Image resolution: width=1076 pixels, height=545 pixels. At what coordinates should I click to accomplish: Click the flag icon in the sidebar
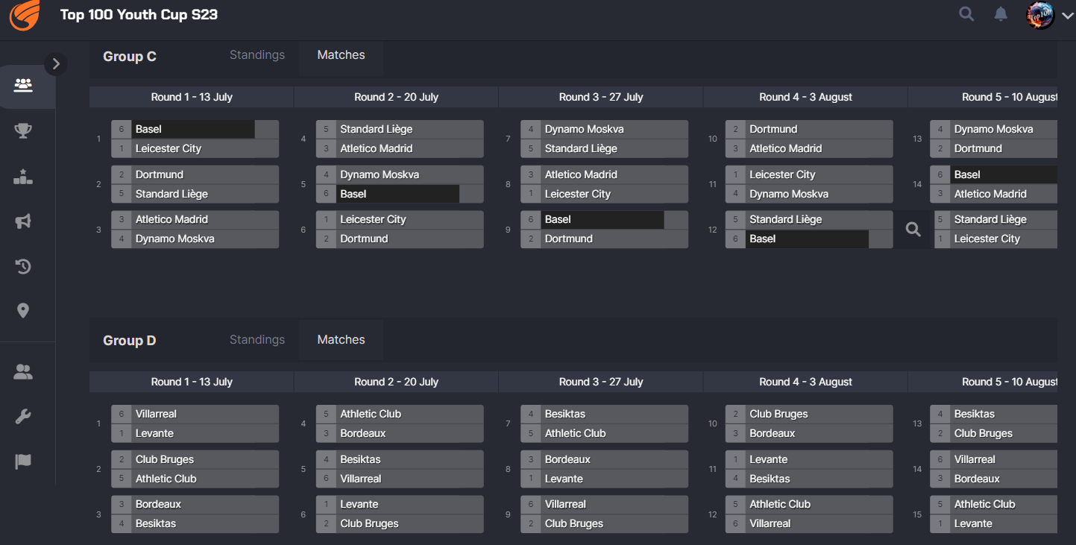(23, 461)
